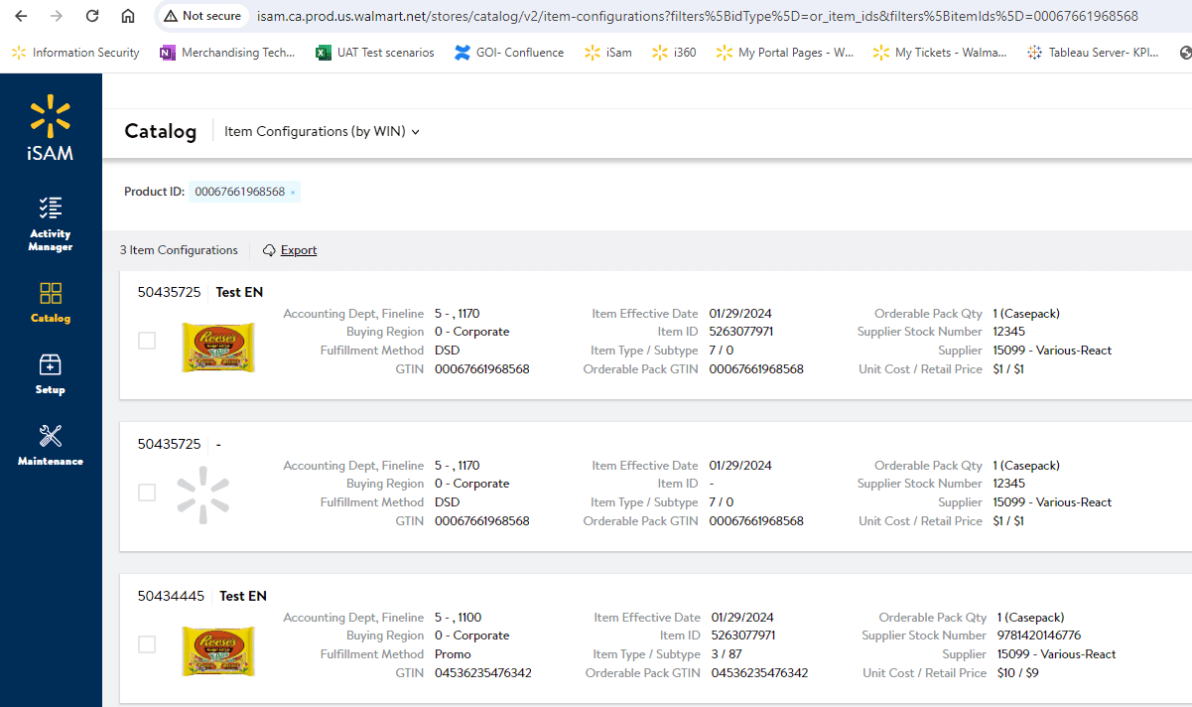Go to the browser Home icon
This screenshot has width=1192, height=707.
pyautogui.click(x=128, y=16)
